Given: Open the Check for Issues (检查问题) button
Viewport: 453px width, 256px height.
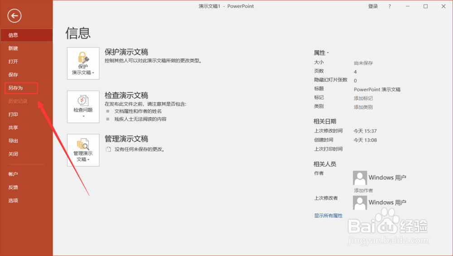Looking at the screenshot, I should coord(83,106).
